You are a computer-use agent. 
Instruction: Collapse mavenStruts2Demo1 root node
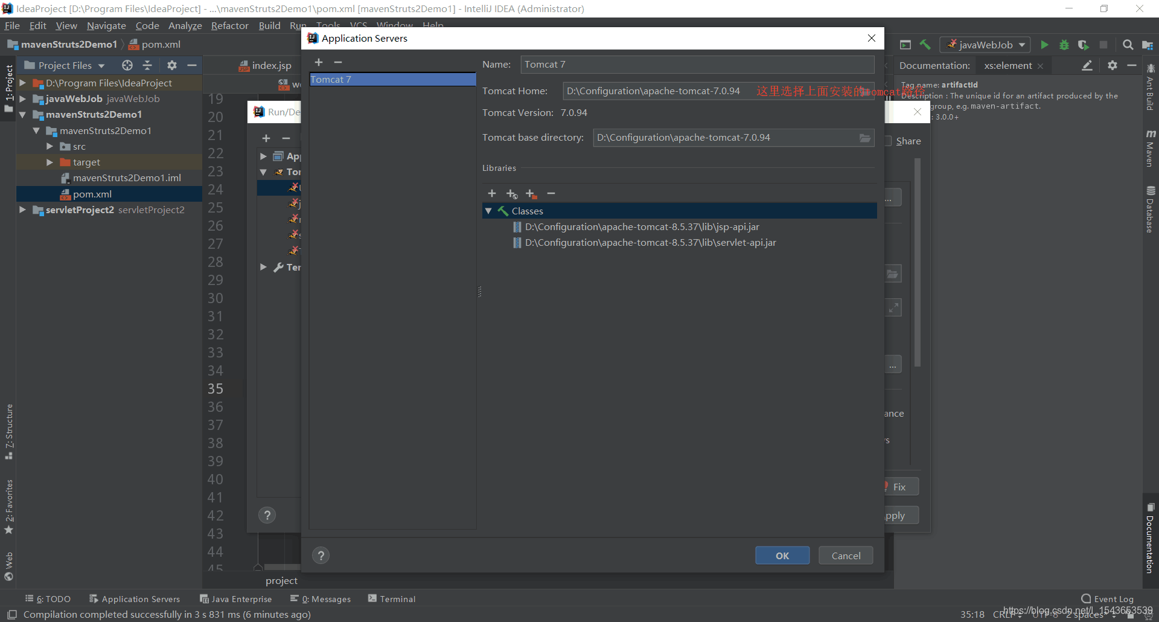(22, 114)
